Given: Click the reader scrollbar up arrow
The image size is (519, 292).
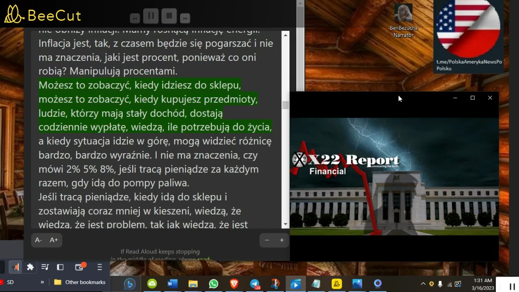Looking at the screenshot, I should click(285, 35).
